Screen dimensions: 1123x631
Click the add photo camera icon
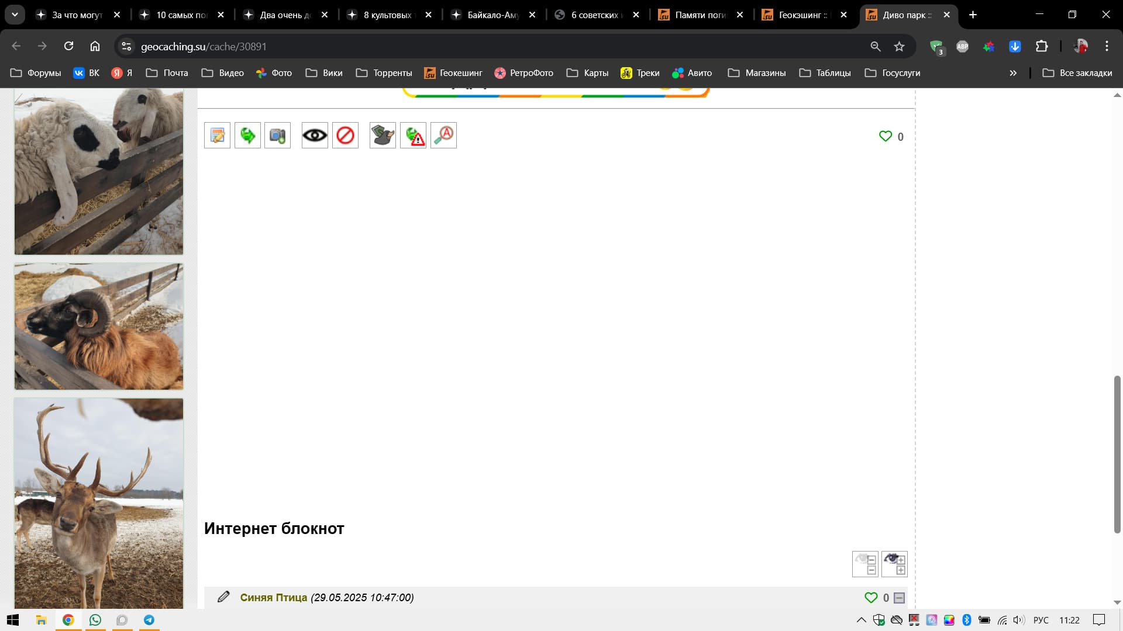coord(277,136)
